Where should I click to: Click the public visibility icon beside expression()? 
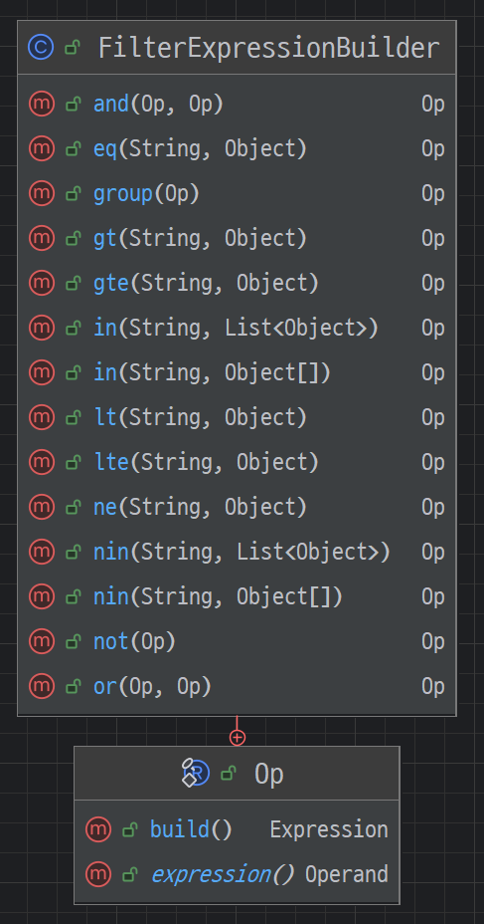130,874
